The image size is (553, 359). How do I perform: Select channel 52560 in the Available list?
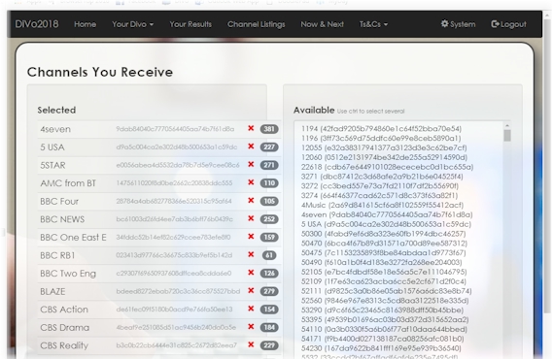click(385, 301)
